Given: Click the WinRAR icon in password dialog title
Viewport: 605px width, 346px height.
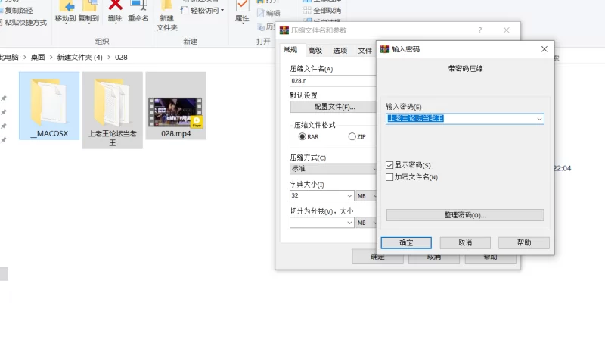Looking at the screenshot, I should (385, 49).
